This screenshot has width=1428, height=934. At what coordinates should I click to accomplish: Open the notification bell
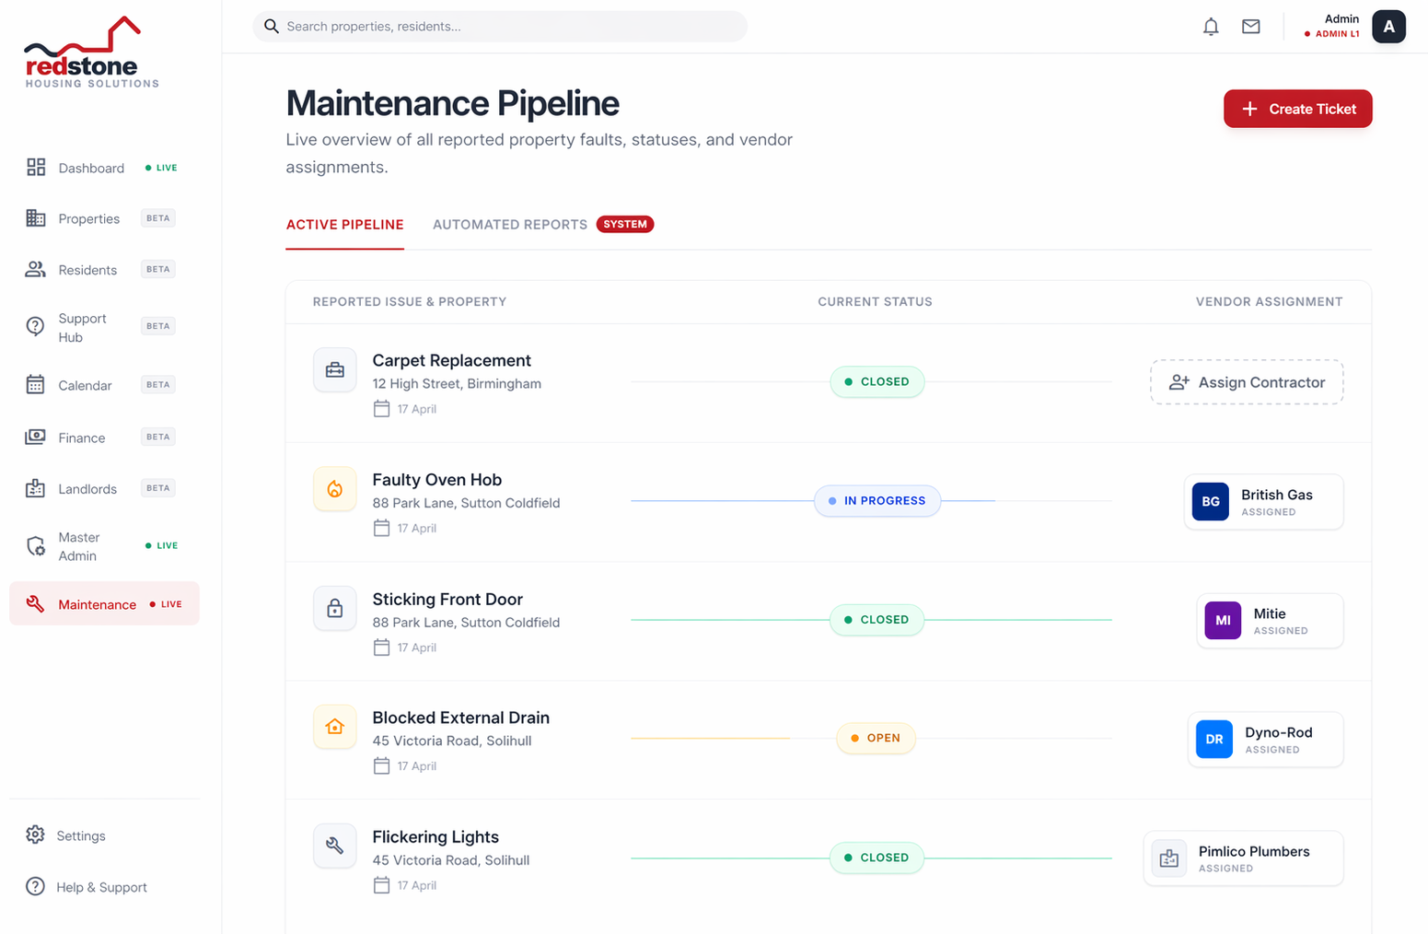[1210, 26]
